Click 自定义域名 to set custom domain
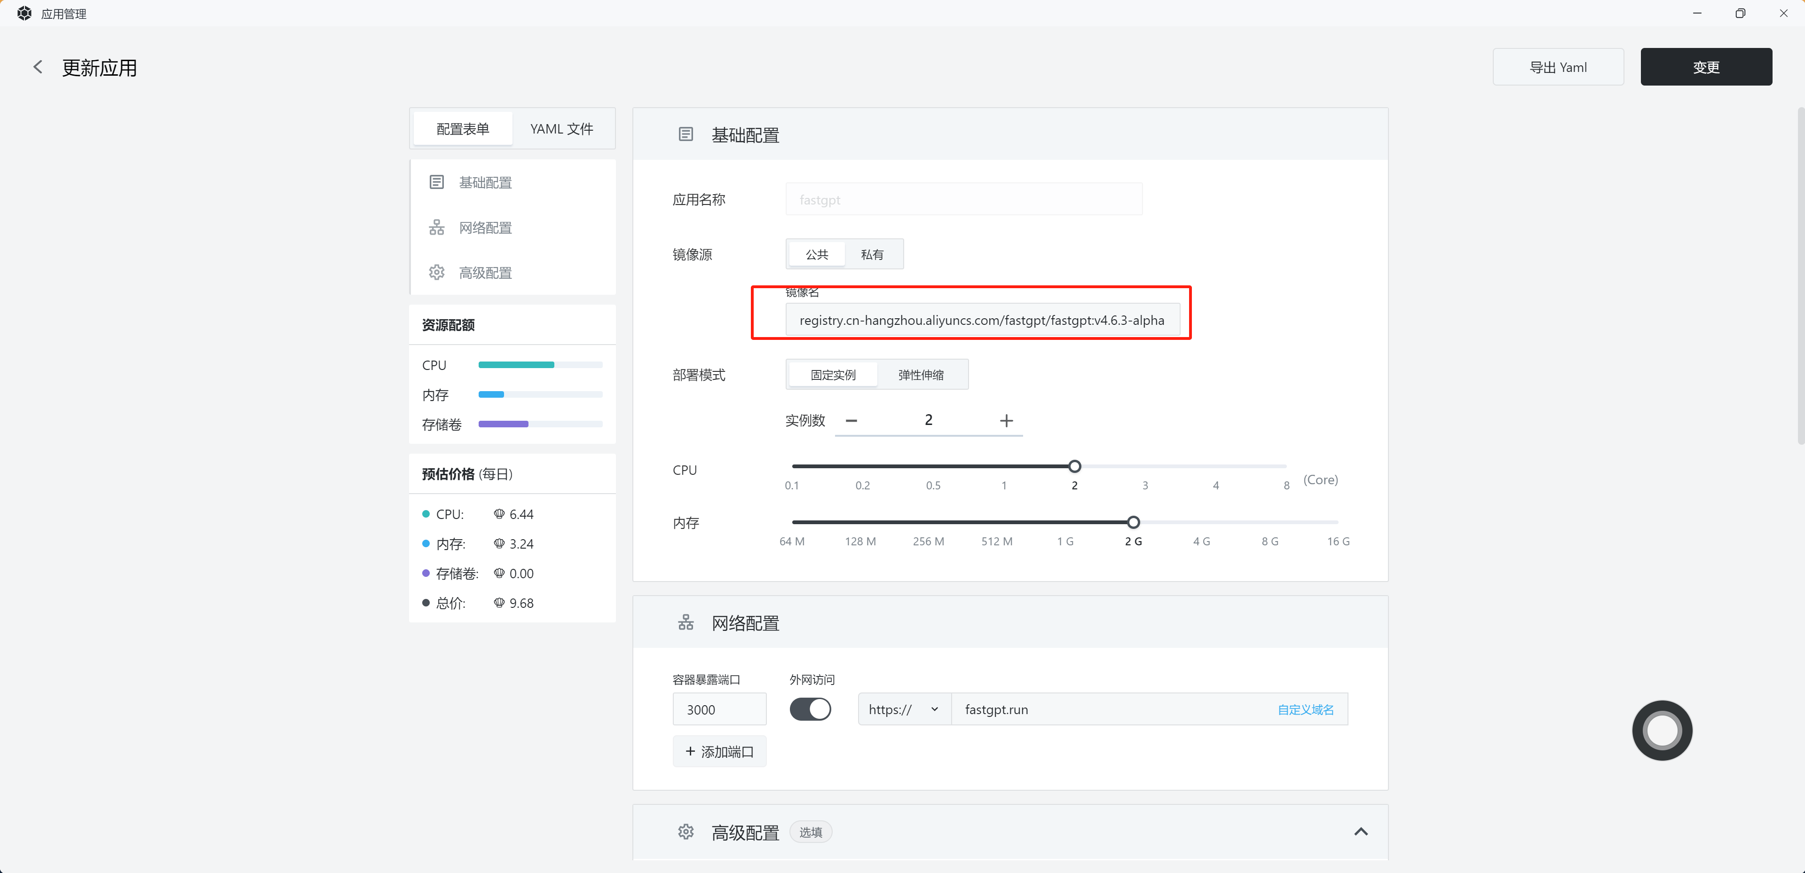1805x873 pixels. coord(1305,709)
